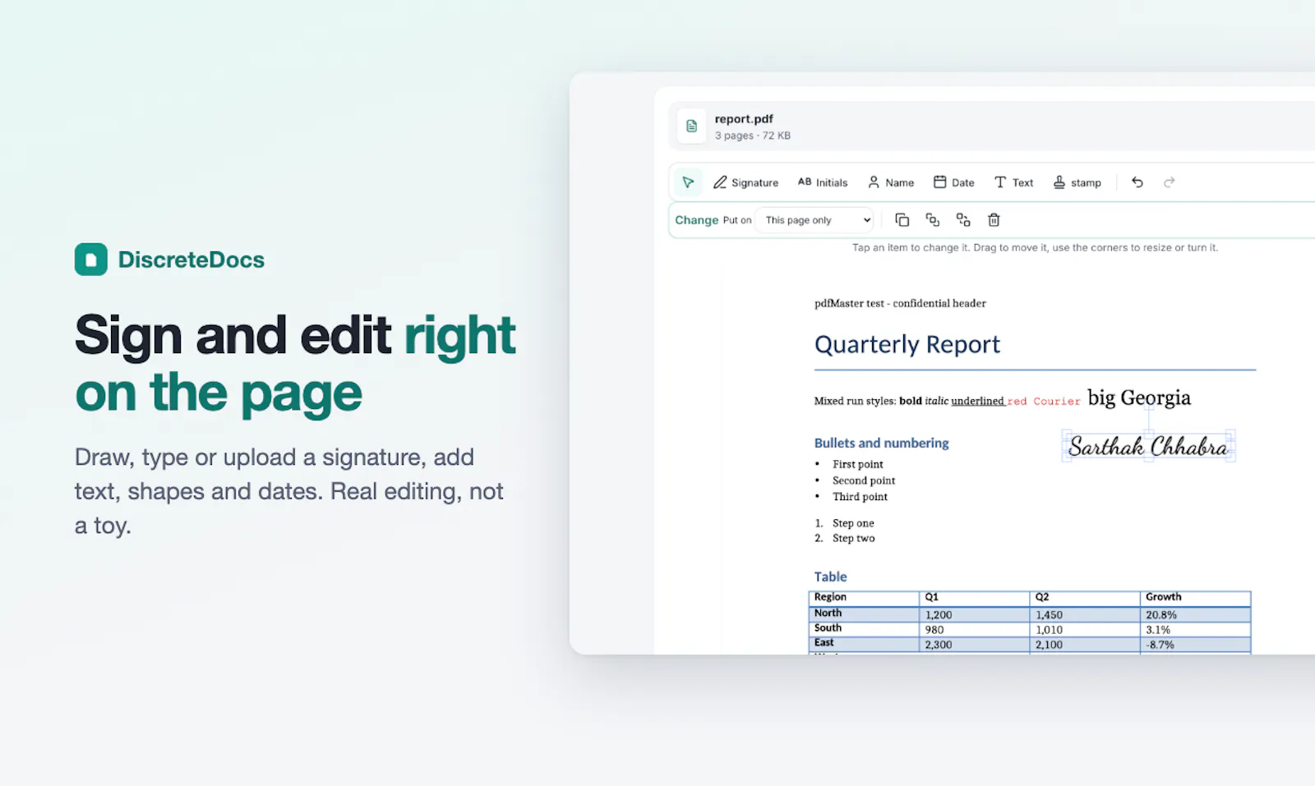Undo the last action

pos(1137,182)
